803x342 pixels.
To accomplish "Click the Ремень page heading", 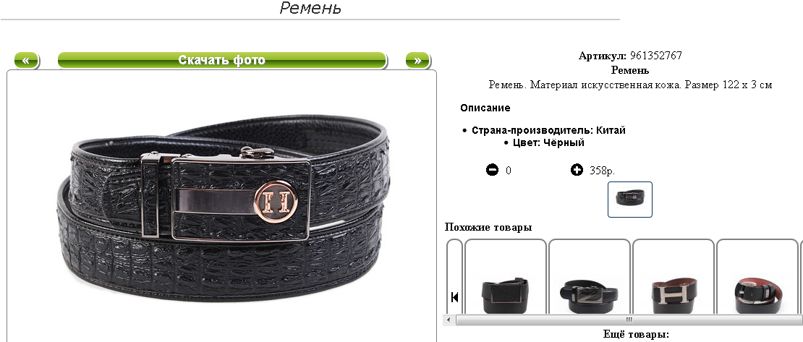I will pos(310,8).
